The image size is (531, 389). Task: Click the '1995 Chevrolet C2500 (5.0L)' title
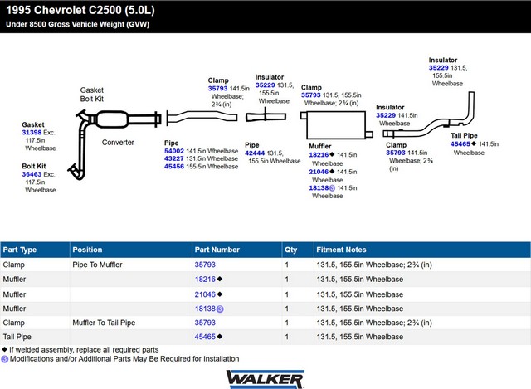pyautogui.click(x=80, y=10)
